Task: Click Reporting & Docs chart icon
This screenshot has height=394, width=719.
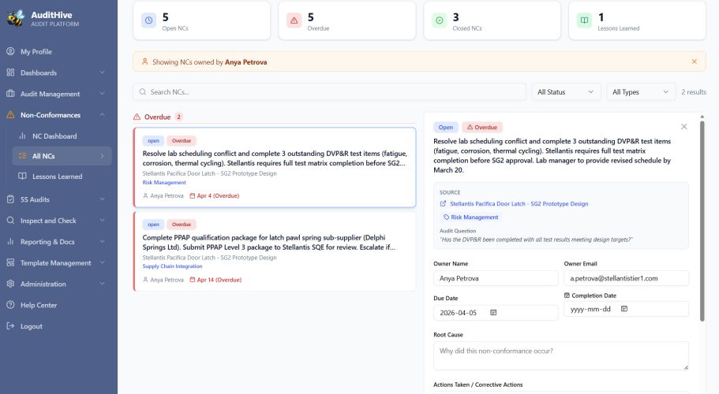Action: (10, 242)
